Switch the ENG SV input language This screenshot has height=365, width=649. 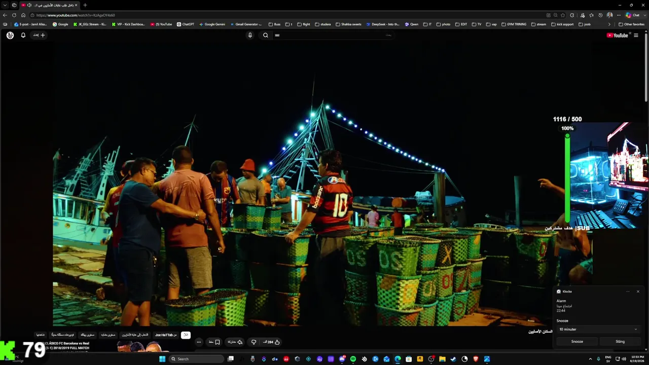[608, 359]
